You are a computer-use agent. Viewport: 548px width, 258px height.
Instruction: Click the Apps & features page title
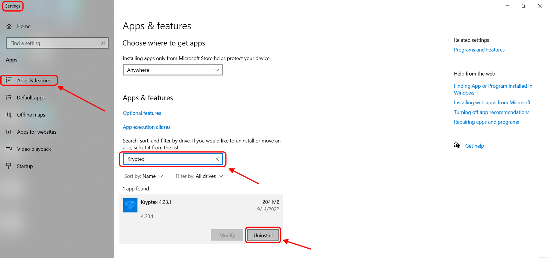pyautogui.click(x=157, y=26)
